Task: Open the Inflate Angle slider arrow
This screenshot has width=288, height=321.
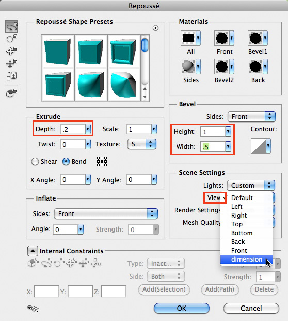Action: pyautogui.click(x=81, y=230)
